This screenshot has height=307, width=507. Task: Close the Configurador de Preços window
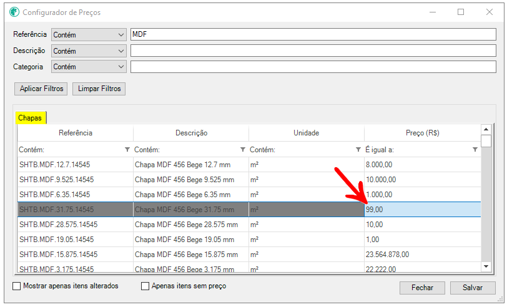pos(490,12)
